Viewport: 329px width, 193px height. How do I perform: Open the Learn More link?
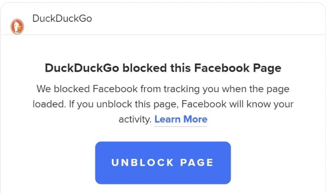pos(181,119)
